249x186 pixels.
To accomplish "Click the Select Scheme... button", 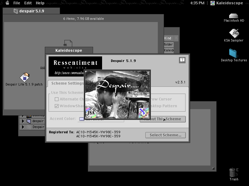I will [x=166, y=135].
